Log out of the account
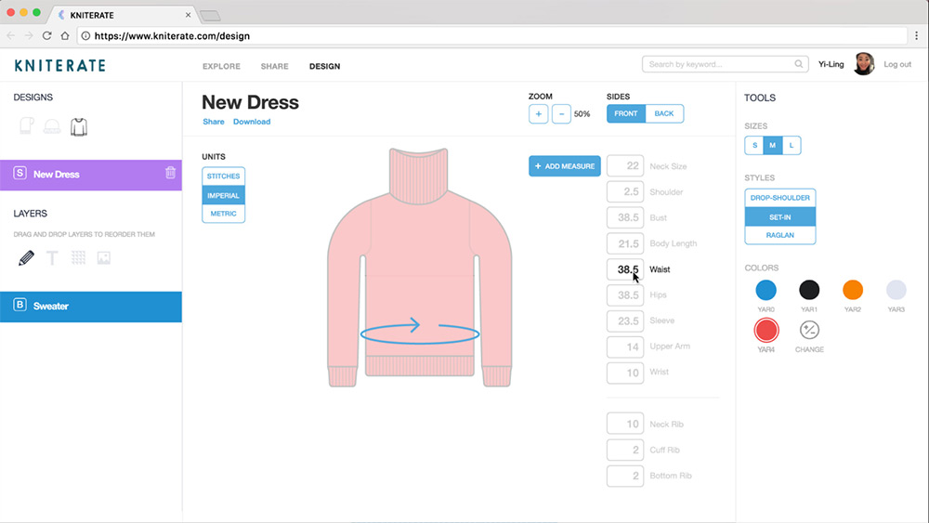Screen dimensions: 929x523 point(897,64)
